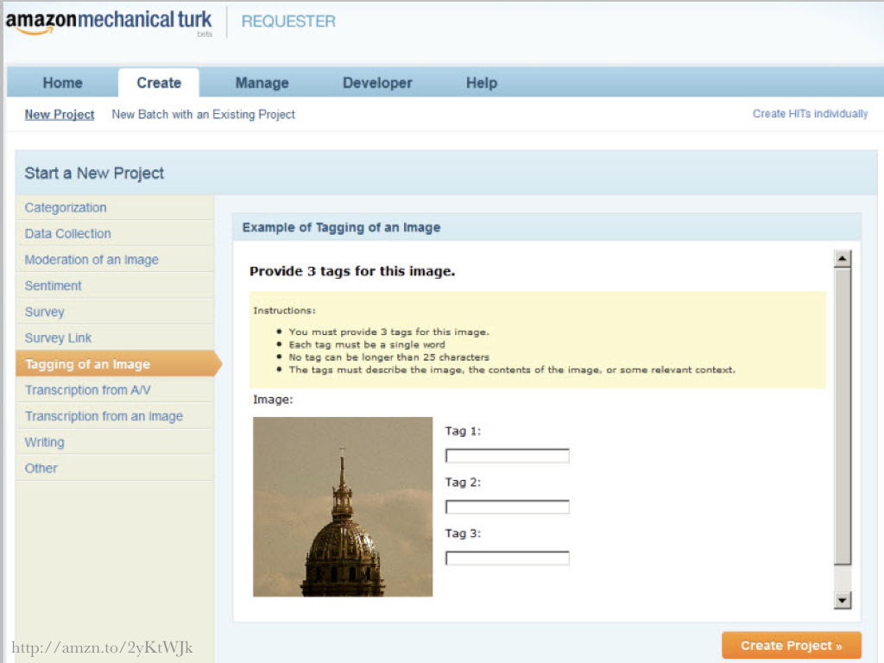
Task: Click the Amazon Mechanical Turk logo
Action: 109,22
